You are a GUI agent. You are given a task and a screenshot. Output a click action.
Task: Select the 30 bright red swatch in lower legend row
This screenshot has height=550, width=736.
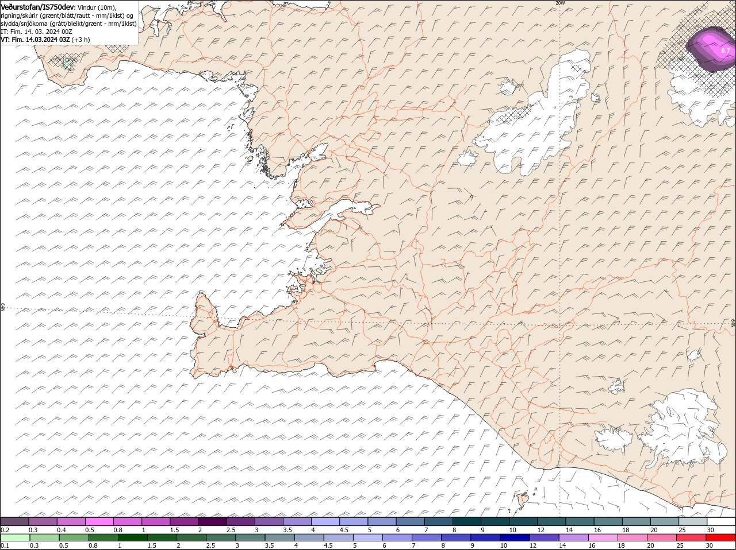point(721,538)
